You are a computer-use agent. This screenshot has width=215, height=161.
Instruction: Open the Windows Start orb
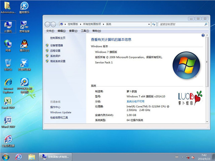(x=6, y=157)
